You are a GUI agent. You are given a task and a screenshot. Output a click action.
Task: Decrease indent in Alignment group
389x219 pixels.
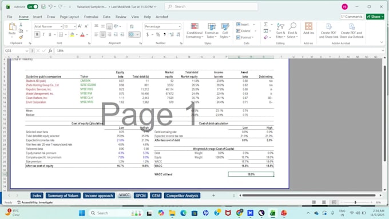[116, 34]
